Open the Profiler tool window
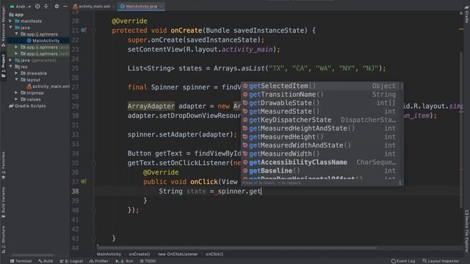This screenshot has width=470, height=264. (98, 261)
